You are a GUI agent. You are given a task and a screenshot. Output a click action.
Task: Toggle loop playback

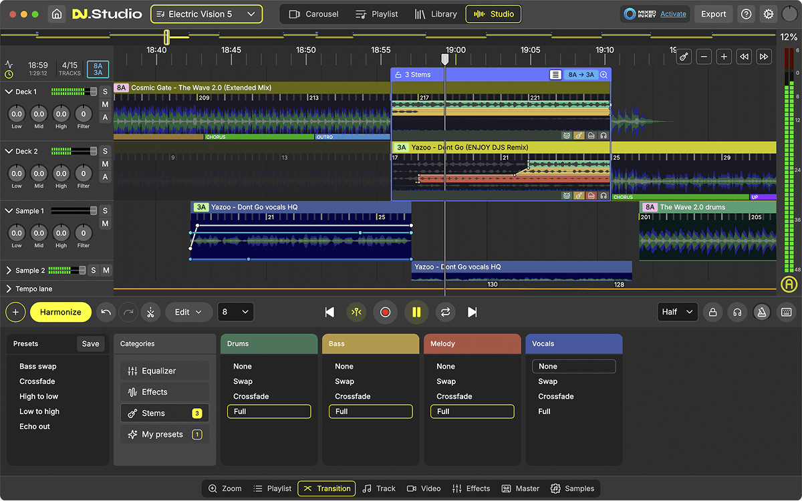pyautogui.click(x=445, y=312)
